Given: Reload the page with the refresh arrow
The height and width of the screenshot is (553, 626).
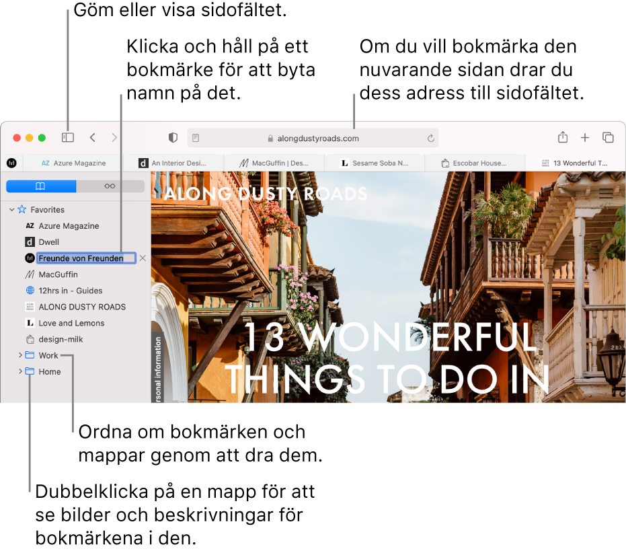Looking at the screenshot, I should 430,139.
